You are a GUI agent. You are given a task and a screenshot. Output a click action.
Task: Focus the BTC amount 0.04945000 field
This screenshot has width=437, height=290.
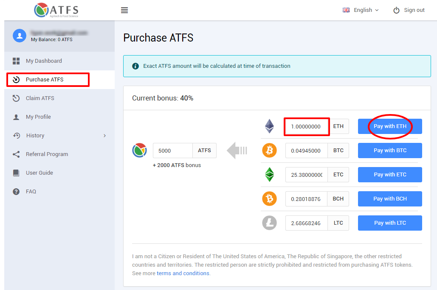click(307, 151)
